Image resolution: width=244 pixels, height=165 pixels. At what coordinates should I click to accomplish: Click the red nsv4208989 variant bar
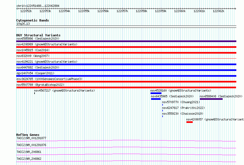[x=126, y=47]
